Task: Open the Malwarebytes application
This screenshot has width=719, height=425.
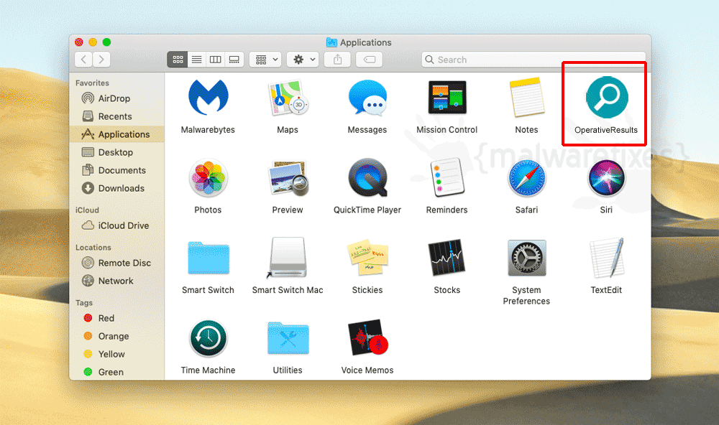Action: 209,97
